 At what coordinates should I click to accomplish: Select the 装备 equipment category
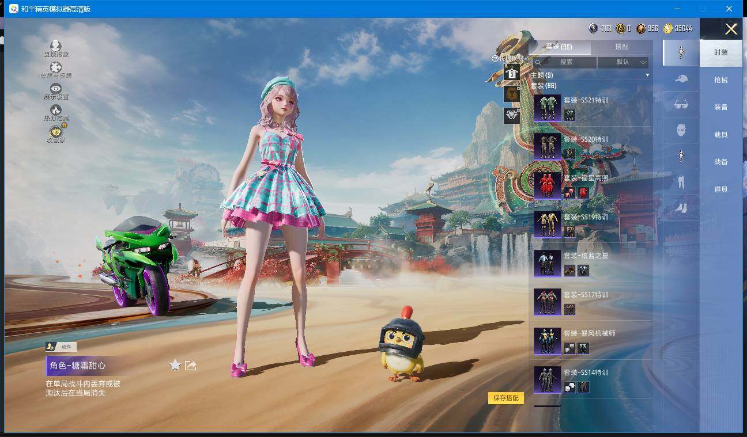tap(720, 107)
